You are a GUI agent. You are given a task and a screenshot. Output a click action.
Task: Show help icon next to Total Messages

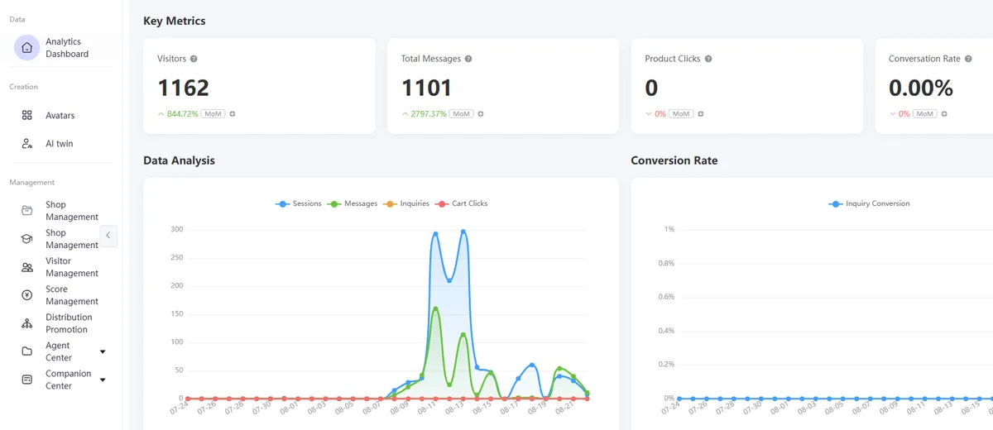(468, 59)
